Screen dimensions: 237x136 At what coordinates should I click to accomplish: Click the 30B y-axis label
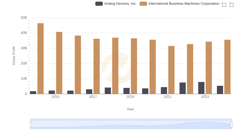(24, 48)
